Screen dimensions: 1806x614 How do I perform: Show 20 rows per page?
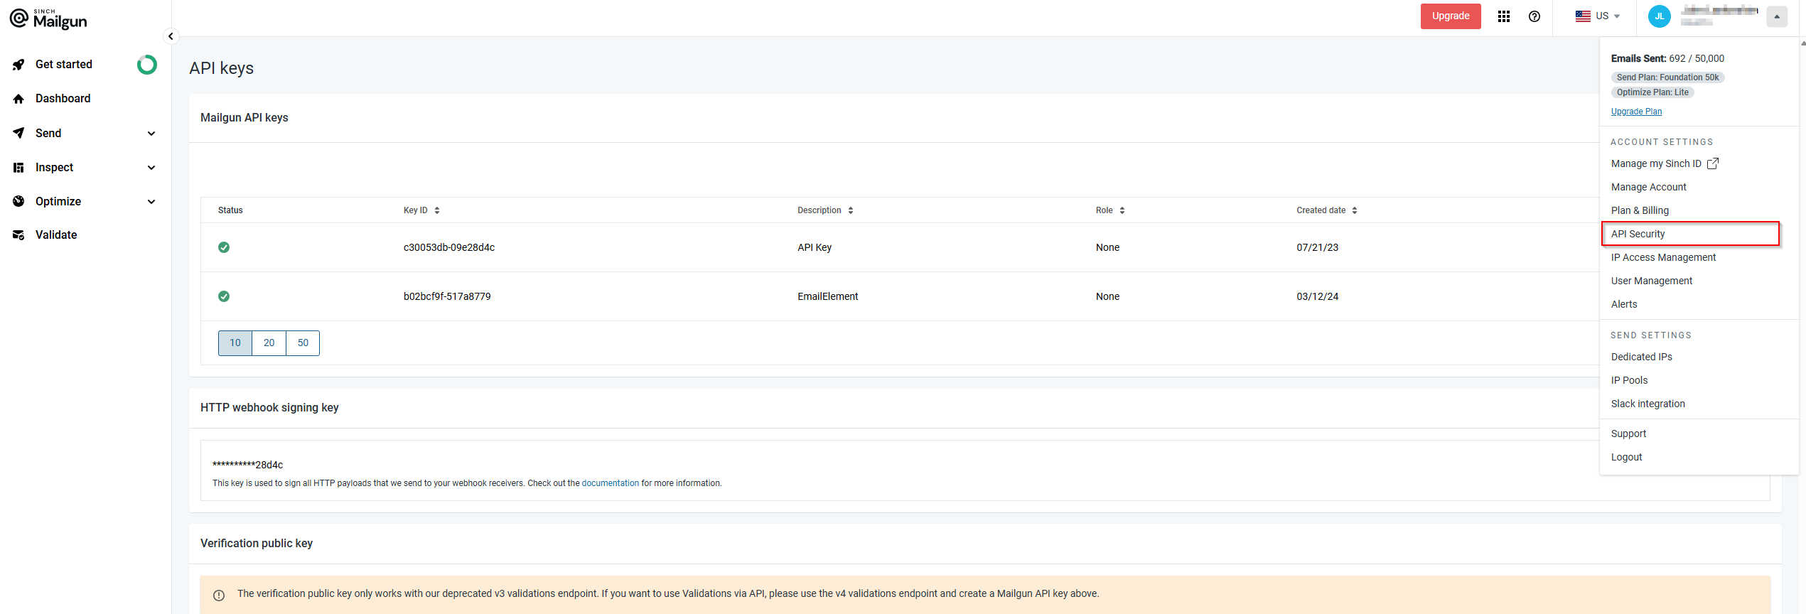click(269, 343)
